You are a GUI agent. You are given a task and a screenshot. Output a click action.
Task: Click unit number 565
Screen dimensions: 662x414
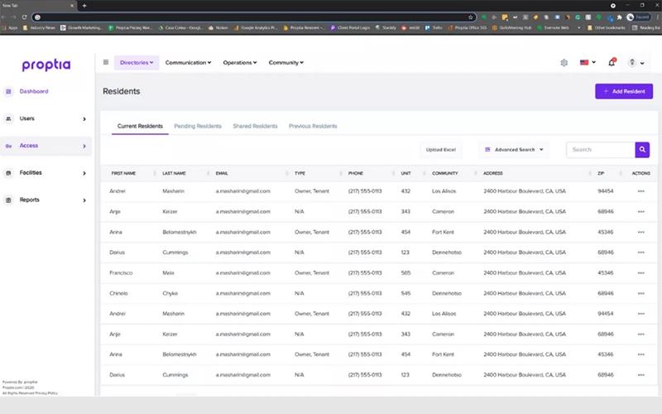pos(405,273)
